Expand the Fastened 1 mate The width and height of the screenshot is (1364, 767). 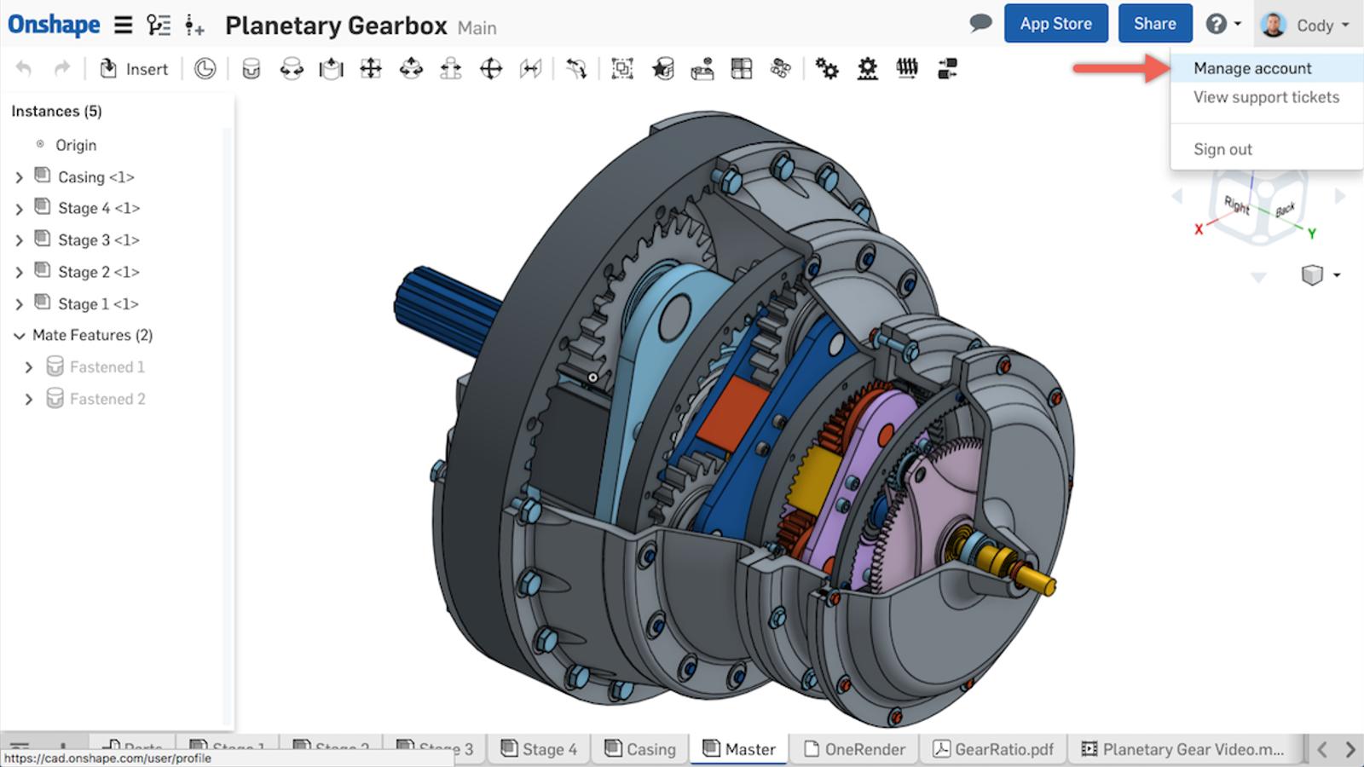point(29,367)
